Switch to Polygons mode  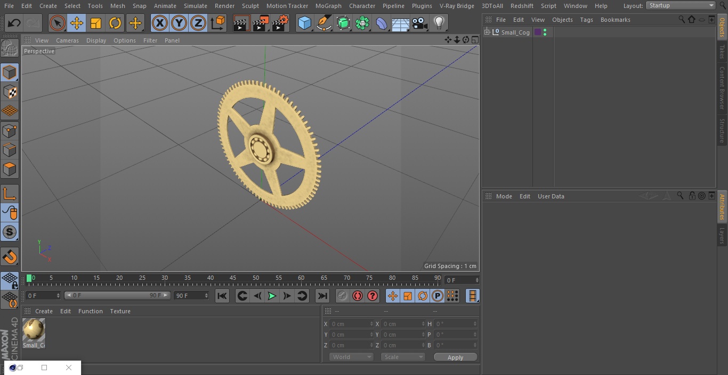coord(10,169)
